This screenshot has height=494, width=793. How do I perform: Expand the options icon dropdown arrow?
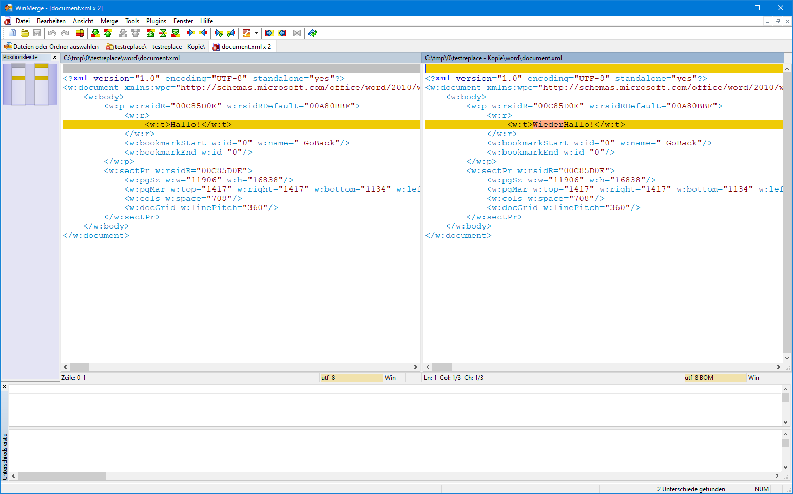(256, 33)
